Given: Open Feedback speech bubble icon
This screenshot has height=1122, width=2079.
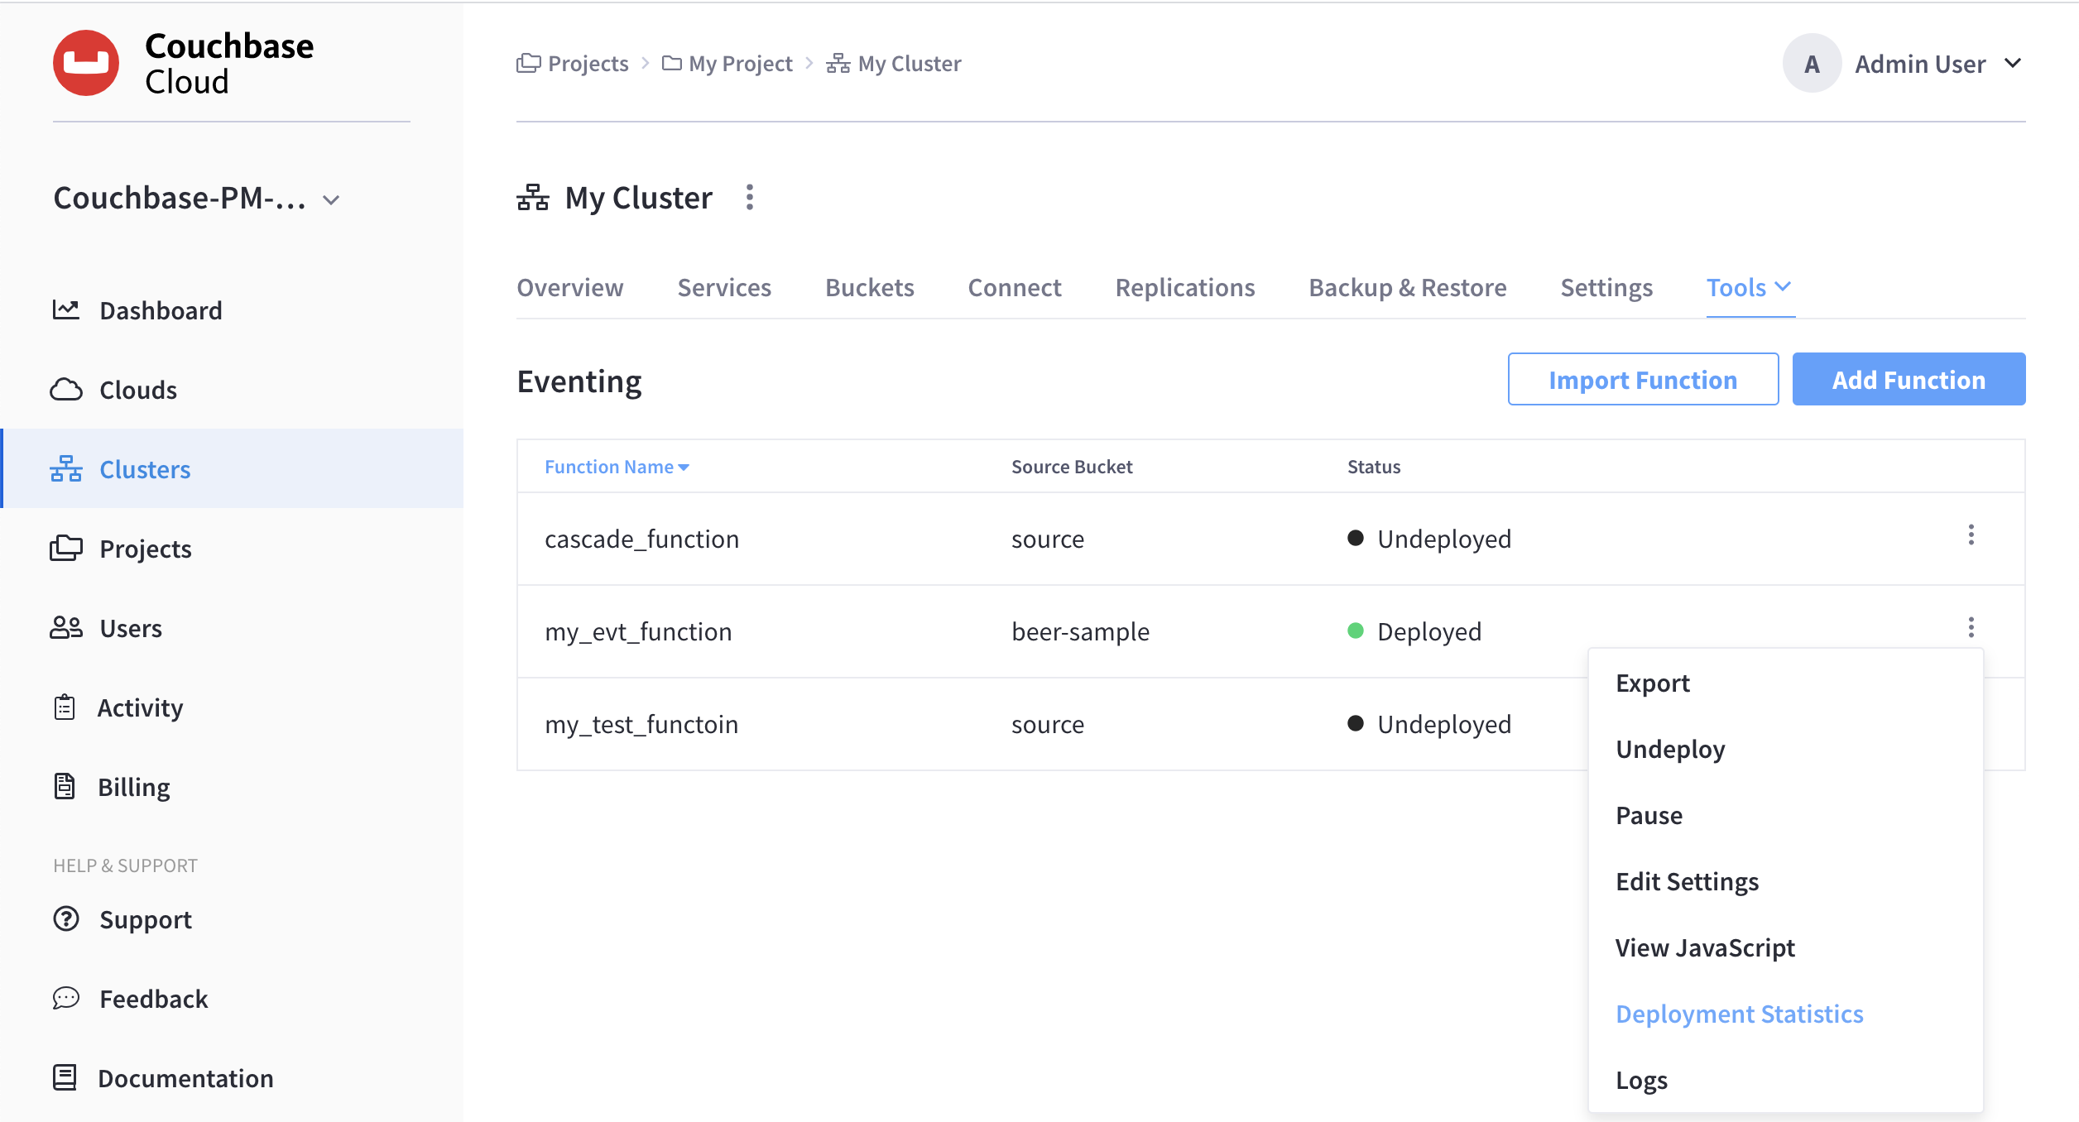Looking at the screenshot, I should click(66, 999).
